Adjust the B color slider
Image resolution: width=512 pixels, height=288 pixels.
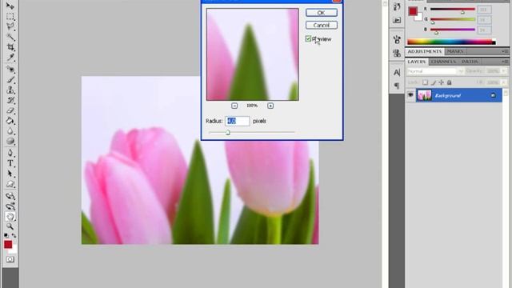click(x=453, y=30)
